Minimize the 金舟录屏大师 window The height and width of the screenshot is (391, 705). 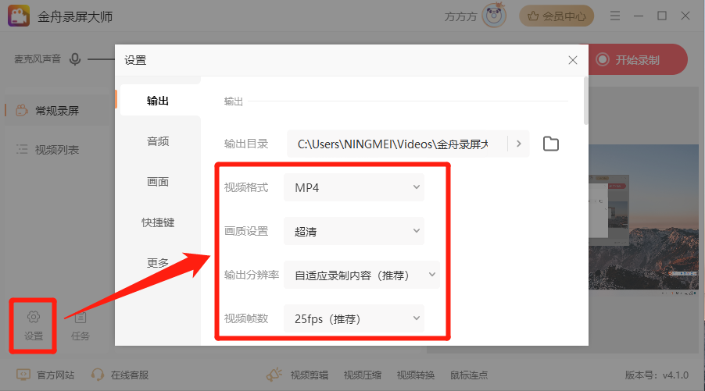639,16
